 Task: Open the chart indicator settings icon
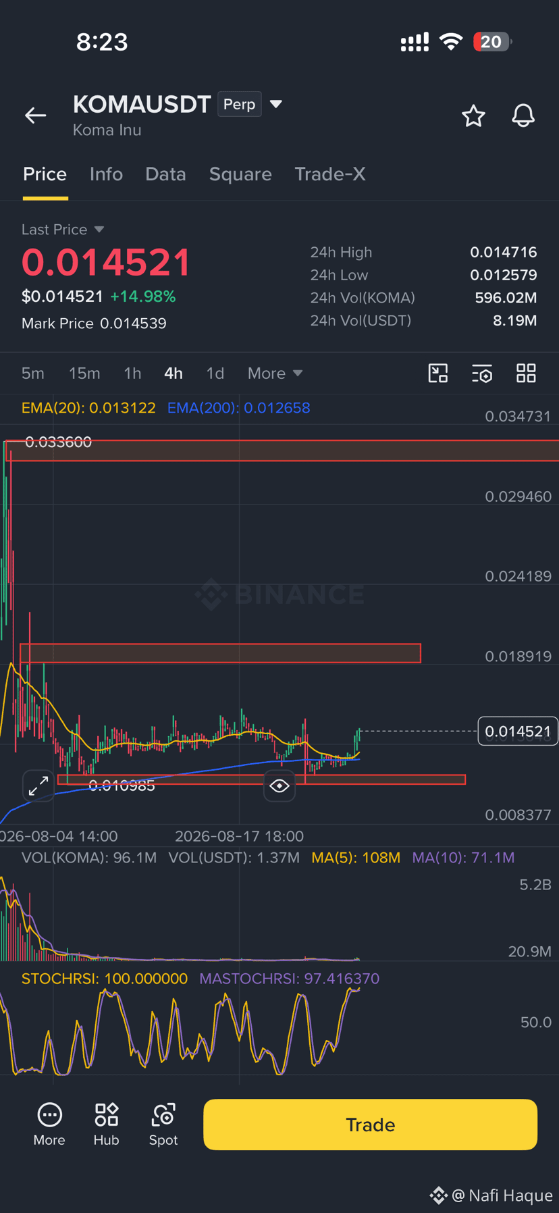[x=482, y=373]
